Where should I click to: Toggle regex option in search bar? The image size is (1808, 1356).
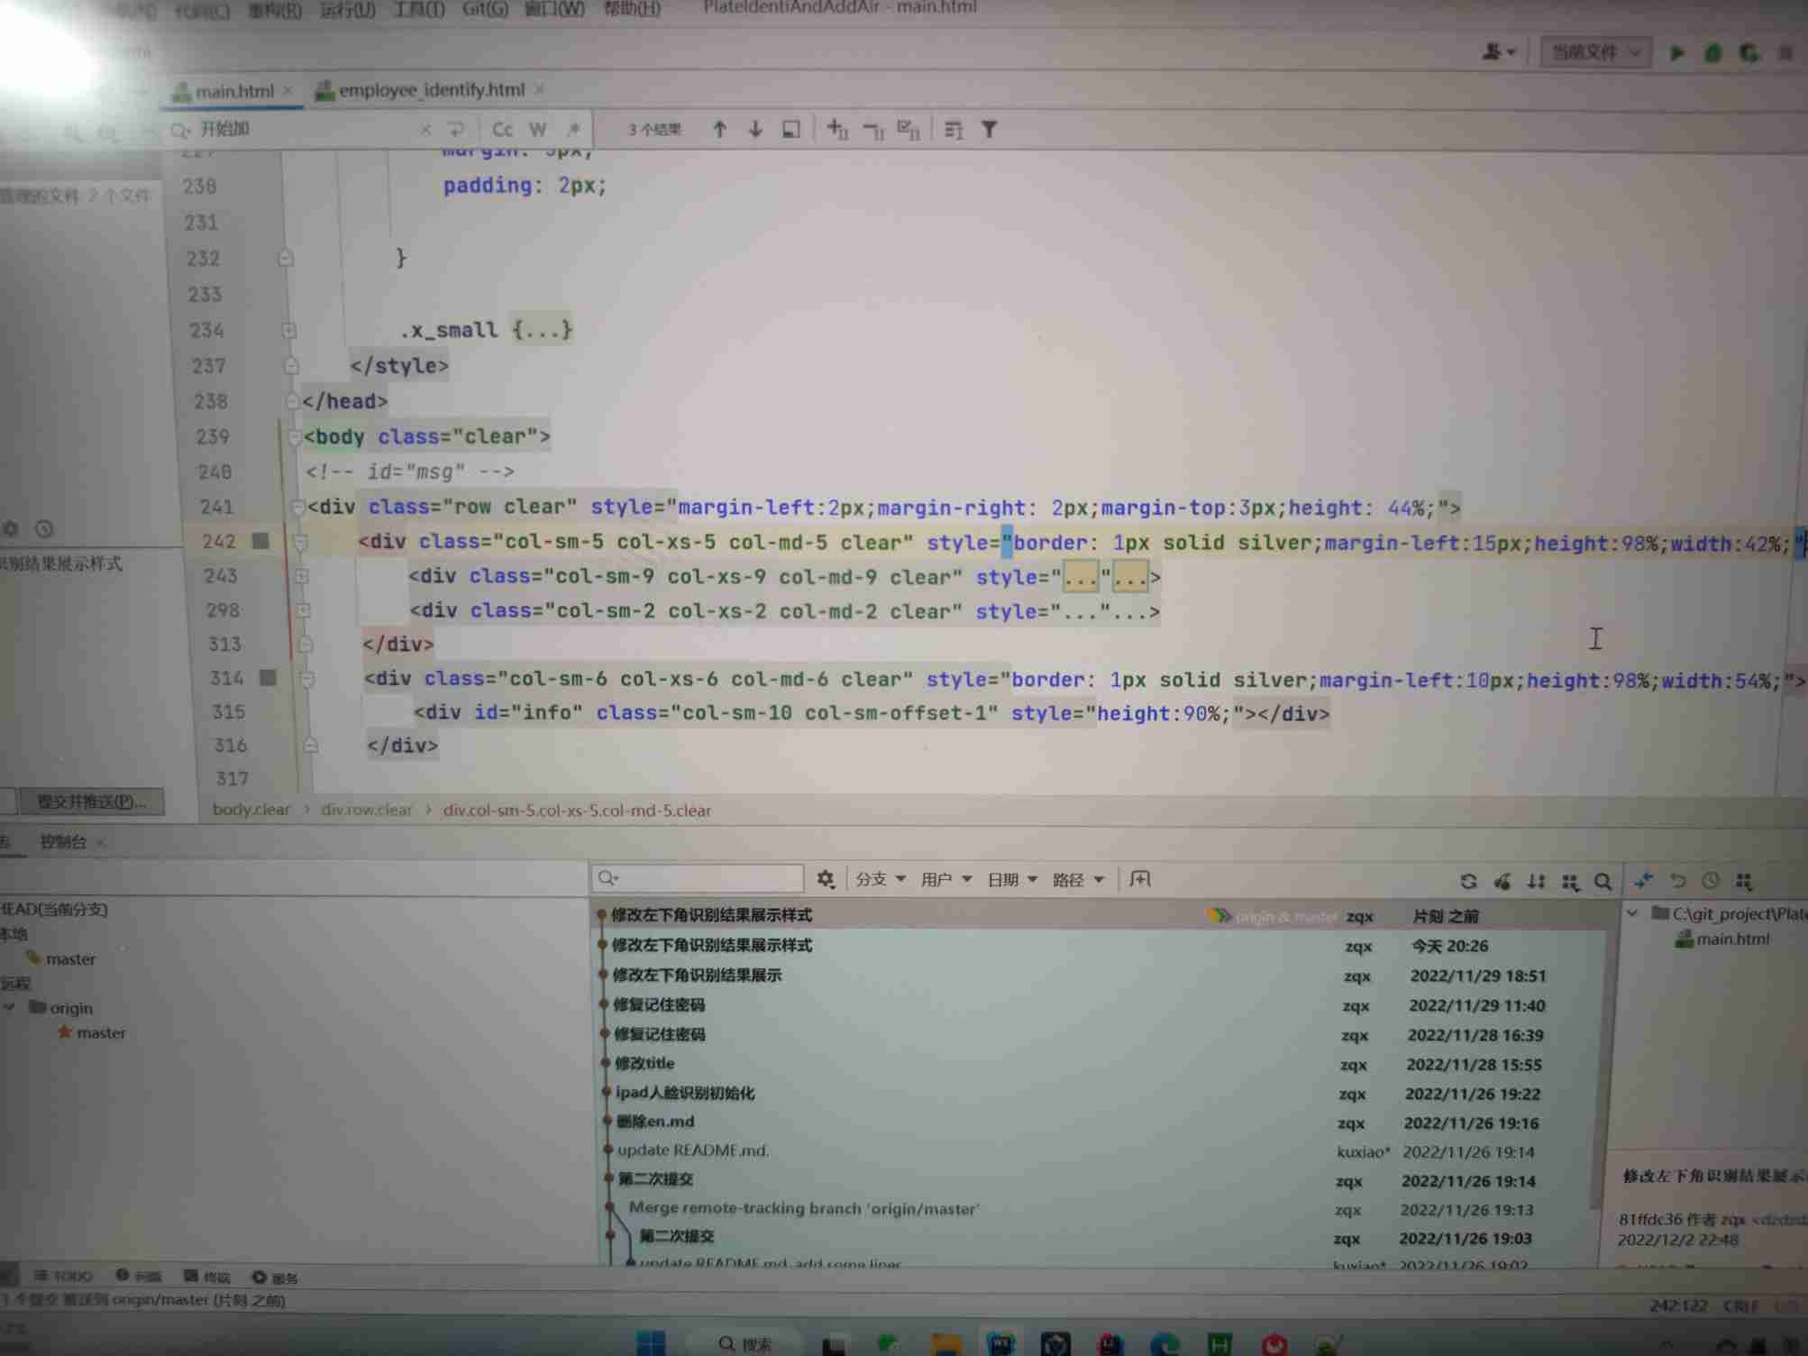[x=572, y=129]
